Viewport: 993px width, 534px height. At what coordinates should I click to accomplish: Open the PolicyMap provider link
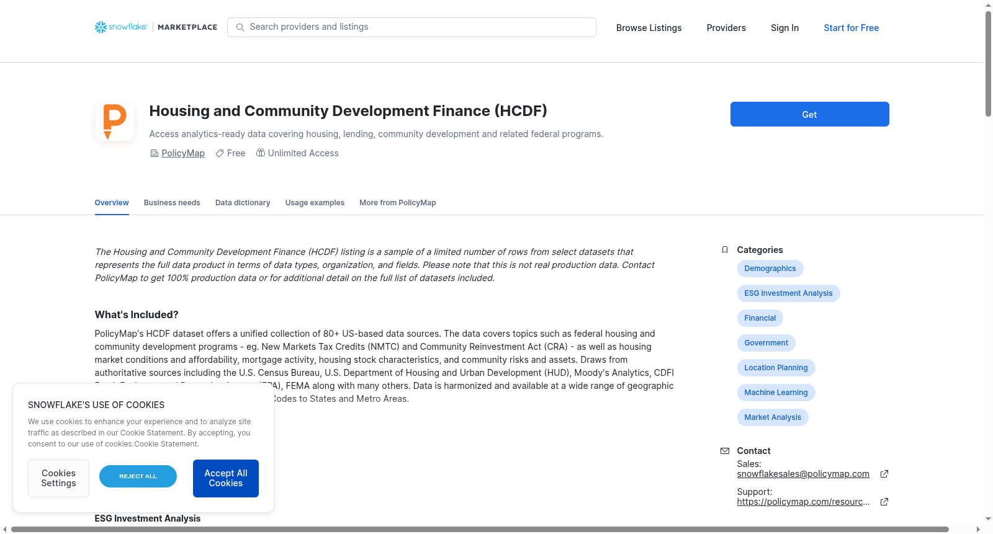click(183, 153)
